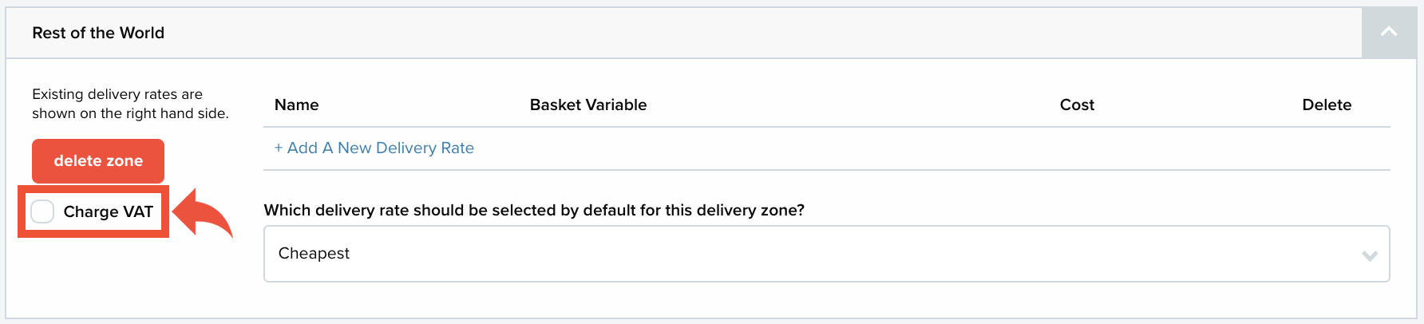
Task: Collapse the panel using the top-right chevron icon
Action: (1389, 33)
